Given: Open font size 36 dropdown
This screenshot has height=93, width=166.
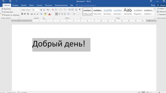Looking at the screenshot, I should [x=39, y=10].
